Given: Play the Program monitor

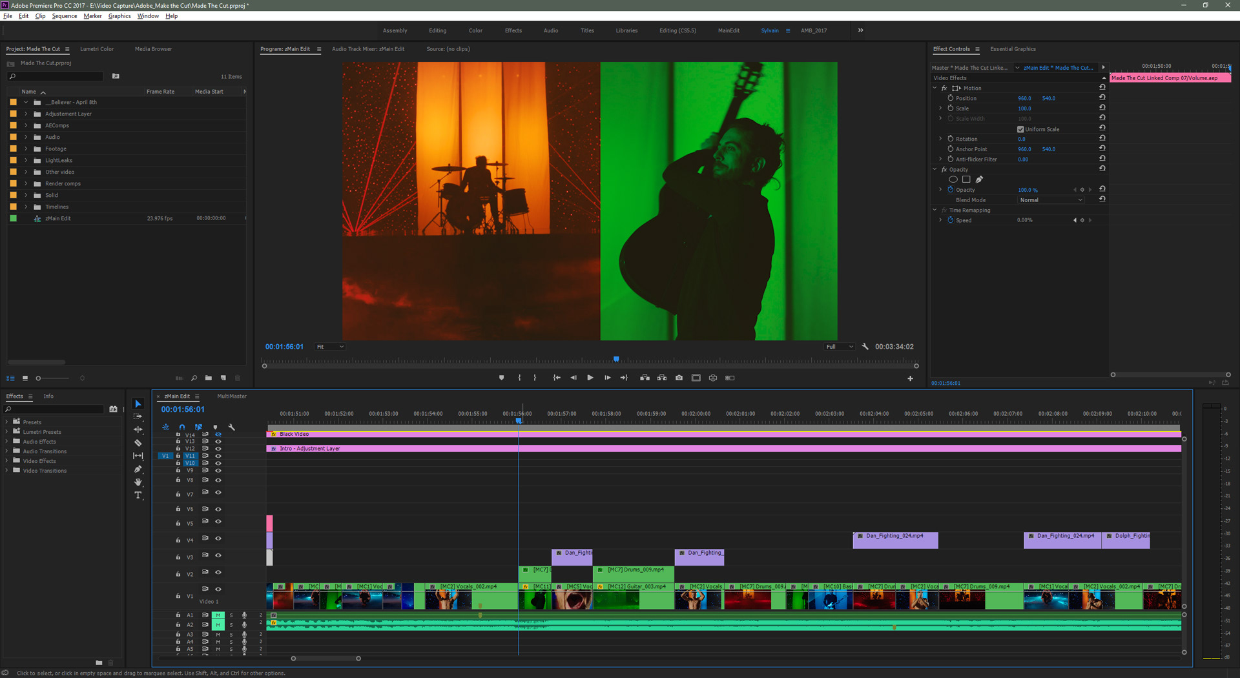Looking at the screenshot, I should (590, 378).
